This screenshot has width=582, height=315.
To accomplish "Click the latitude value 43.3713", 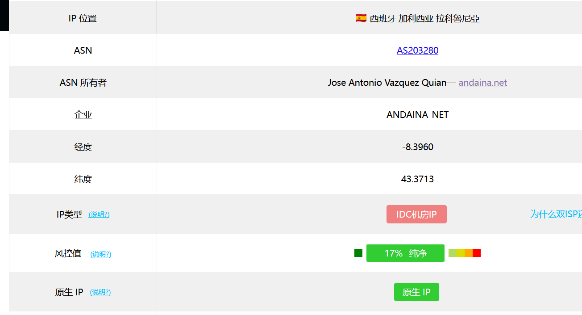I will tap(417, 179).
